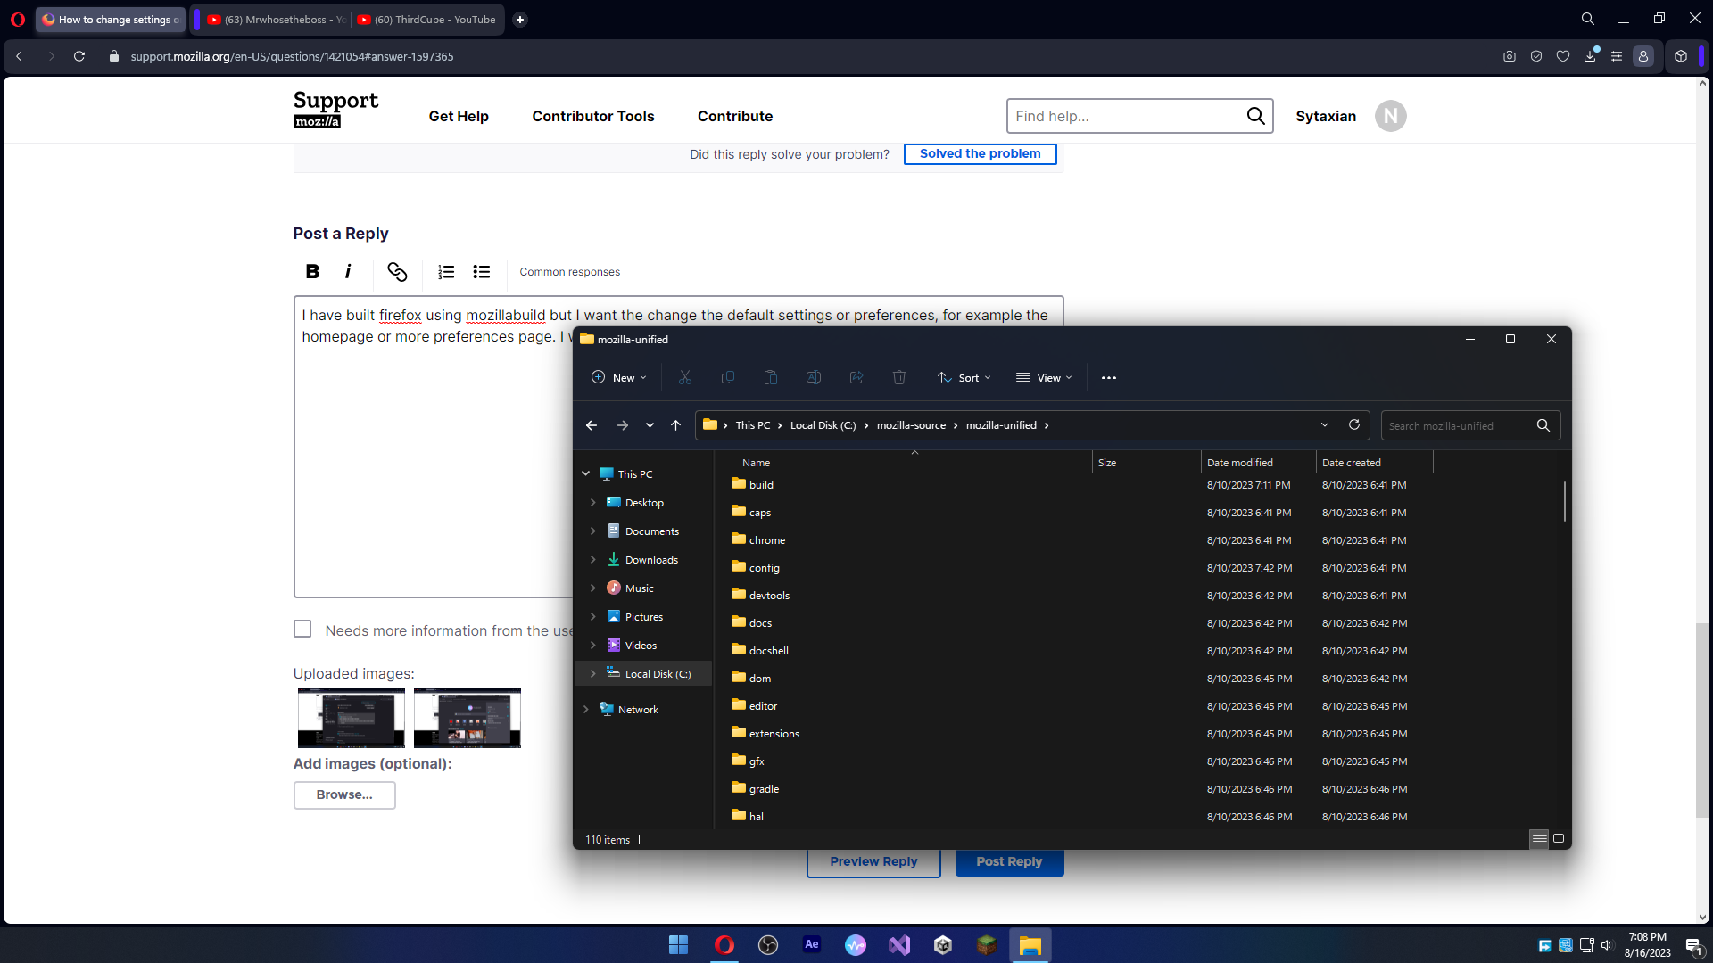Image resolution: width=1713 pixels, height=963 pixels.
Task: Open first uploaded image thumbnail
Action: pos(351,718)
